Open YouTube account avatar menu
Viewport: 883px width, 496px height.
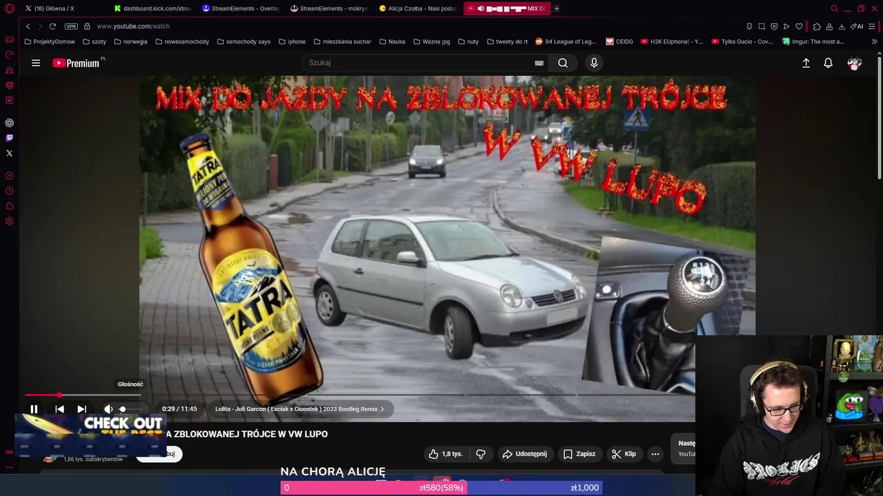pyautogui.click(x=855, y=63)
